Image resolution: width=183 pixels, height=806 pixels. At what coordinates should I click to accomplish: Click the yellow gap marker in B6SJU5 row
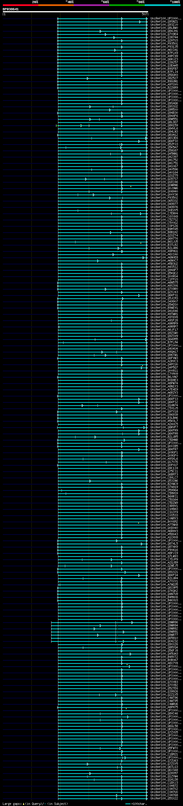click(141, 243)
